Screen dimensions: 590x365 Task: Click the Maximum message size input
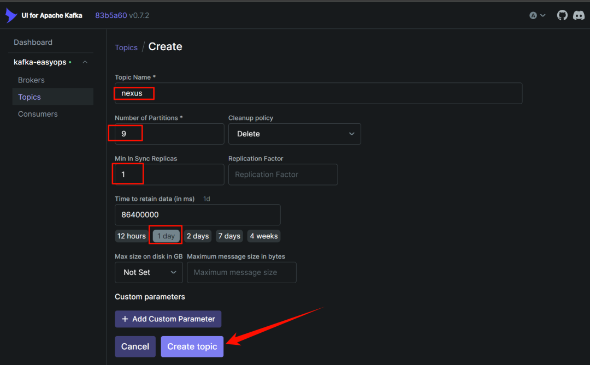241,272
